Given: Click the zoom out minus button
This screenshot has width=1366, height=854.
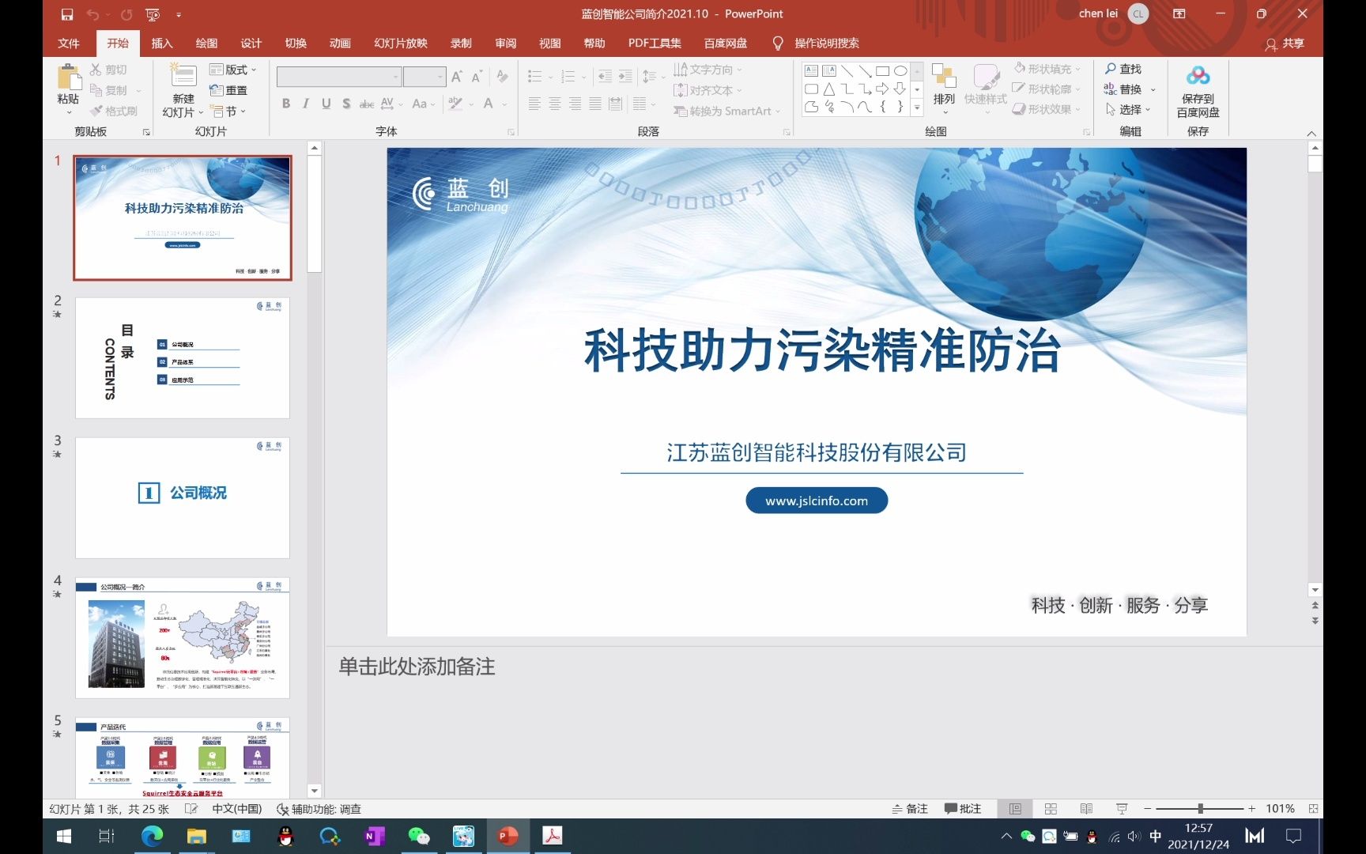Looking at the screenshot, I should (x=1148, y=809).
